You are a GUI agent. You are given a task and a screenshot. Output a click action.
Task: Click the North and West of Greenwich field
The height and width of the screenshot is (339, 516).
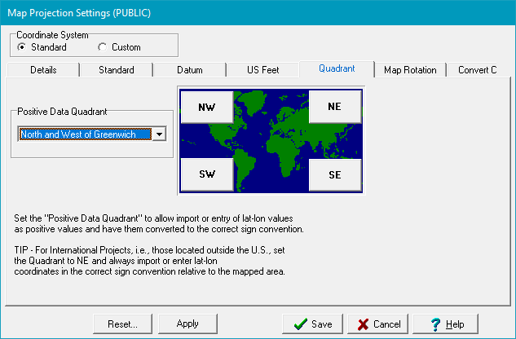85,134
